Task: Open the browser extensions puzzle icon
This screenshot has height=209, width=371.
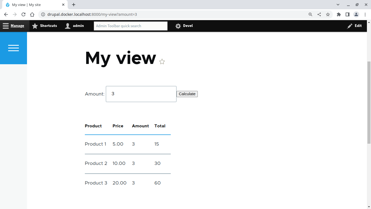Action: tap(339, 14)
